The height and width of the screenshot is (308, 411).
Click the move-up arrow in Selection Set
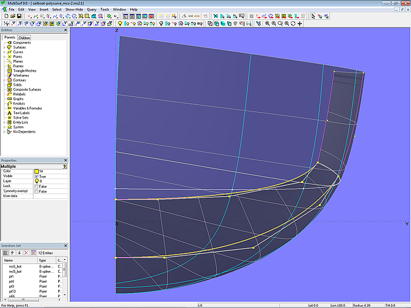[x=11, y=252]
